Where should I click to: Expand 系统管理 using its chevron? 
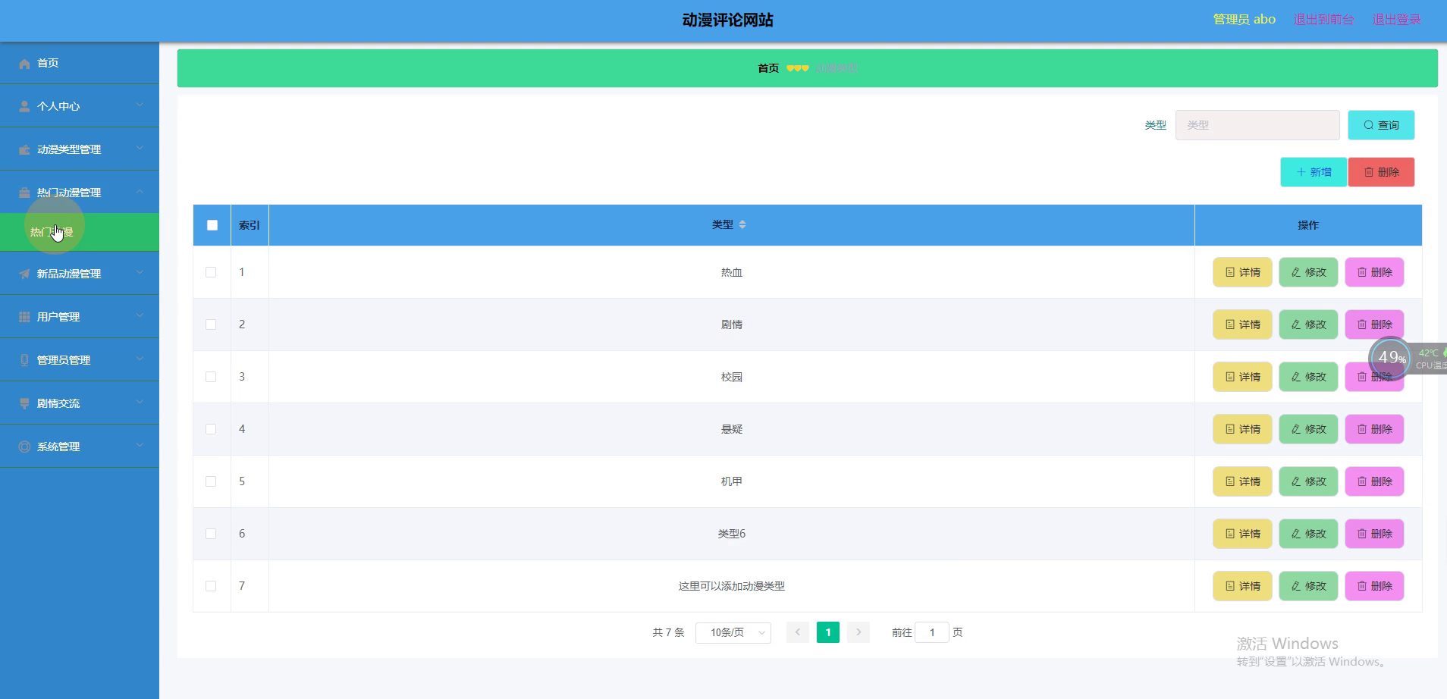[140, 446]
